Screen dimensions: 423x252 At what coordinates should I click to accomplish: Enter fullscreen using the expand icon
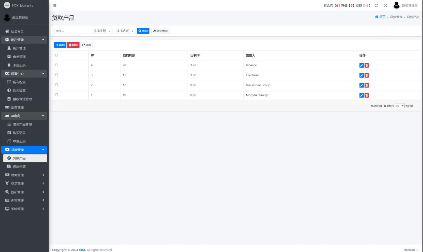click(385, 6)
